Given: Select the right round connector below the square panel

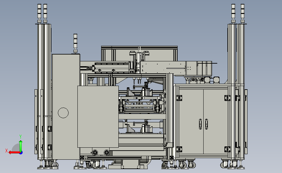Looking at the screenshot, I should [107, 153].
